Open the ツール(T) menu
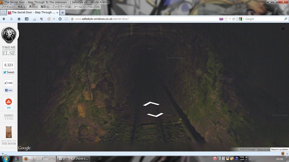This screenshot has height=162, width=289. (79, 6)
